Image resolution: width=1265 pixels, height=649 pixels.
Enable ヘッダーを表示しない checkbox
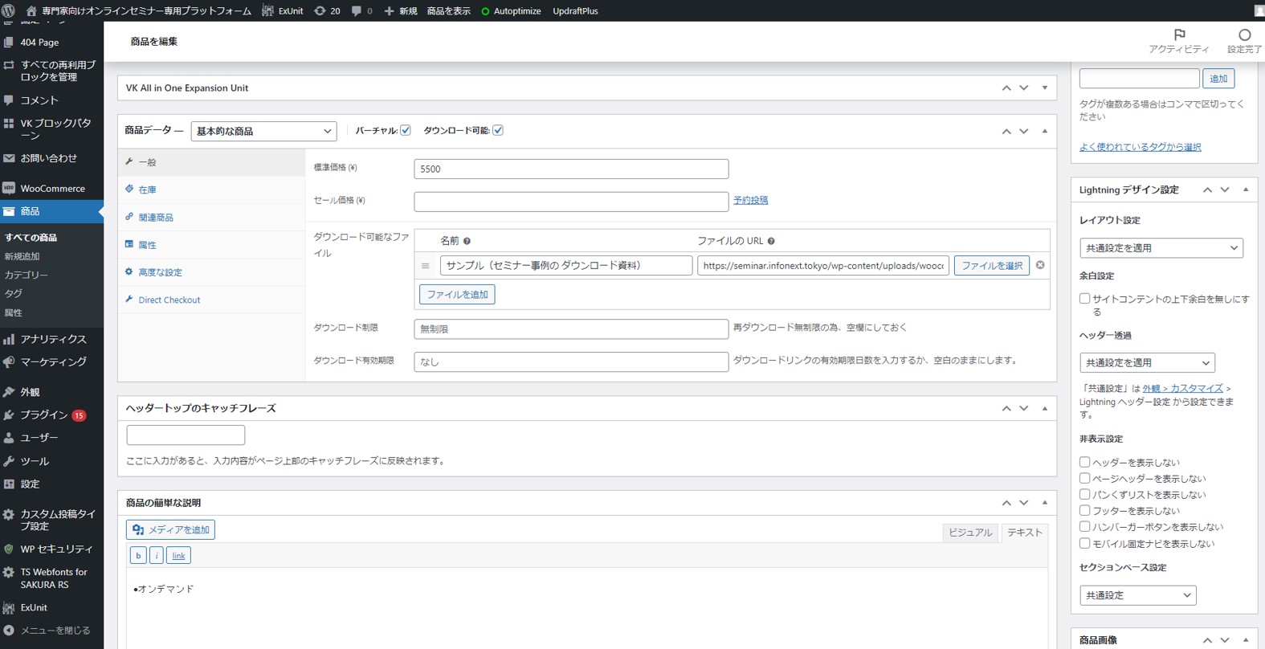[x=1084, y=462]
